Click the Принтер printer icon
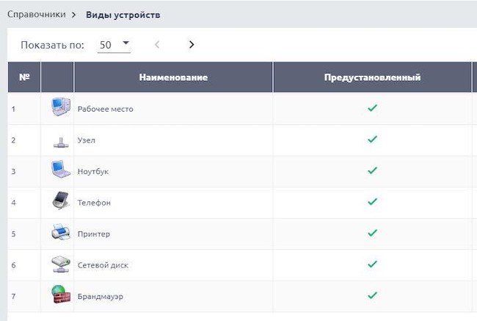This screenshot has width=477, height=321. point(59,233)
